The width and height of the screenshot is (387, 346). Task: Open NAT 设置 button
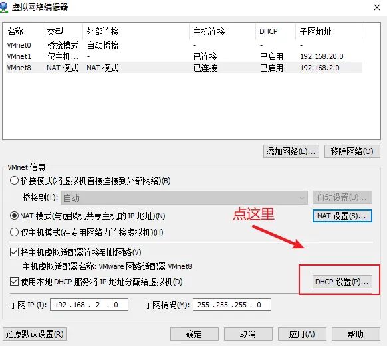point(342,216)
